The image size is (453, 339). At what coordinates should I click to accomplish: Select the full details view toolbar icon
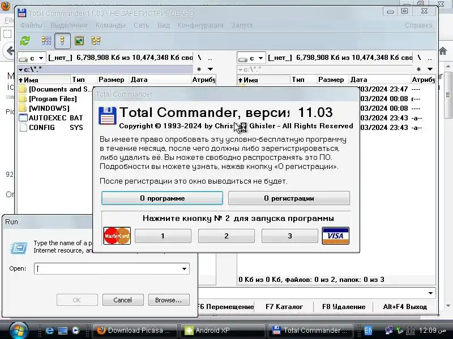coord(62,40)
